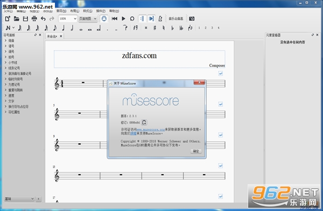Screen dimensions: 323x211
Task: Redo the last undone action
Action: tap(52, 19)
